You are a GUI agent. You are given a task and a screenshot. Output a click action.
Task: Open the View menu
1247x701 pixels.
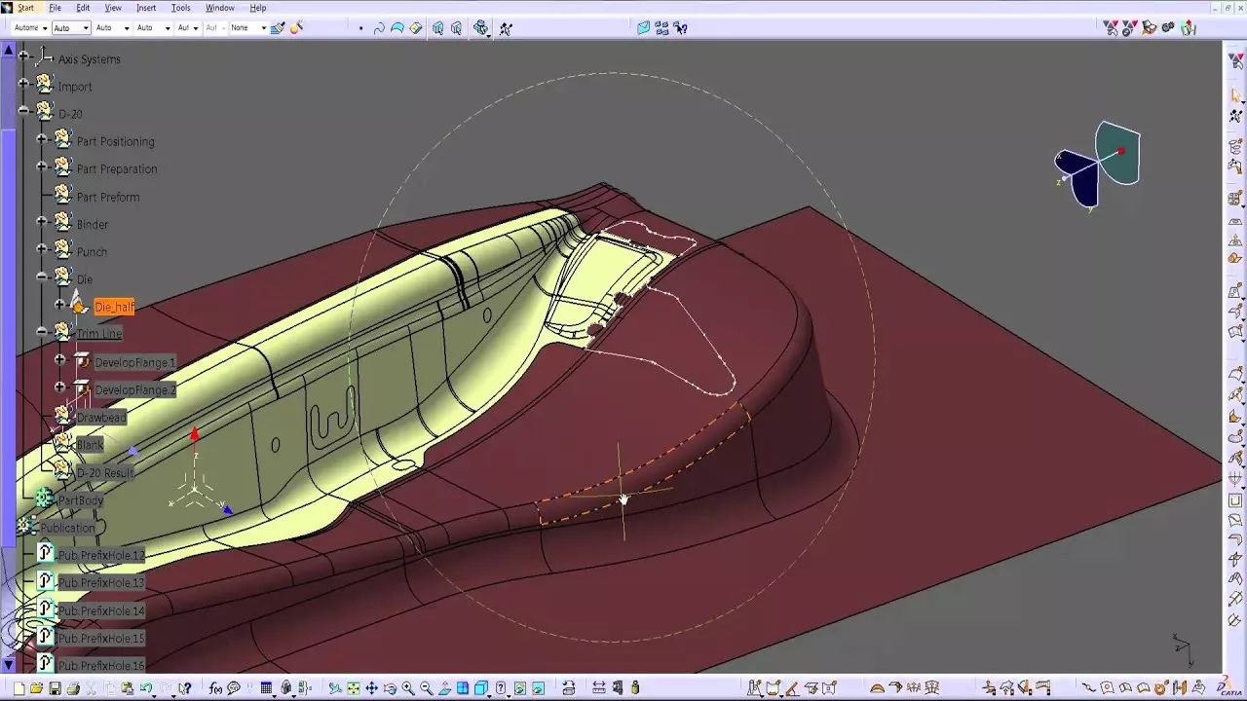click(x=113, y=8)
